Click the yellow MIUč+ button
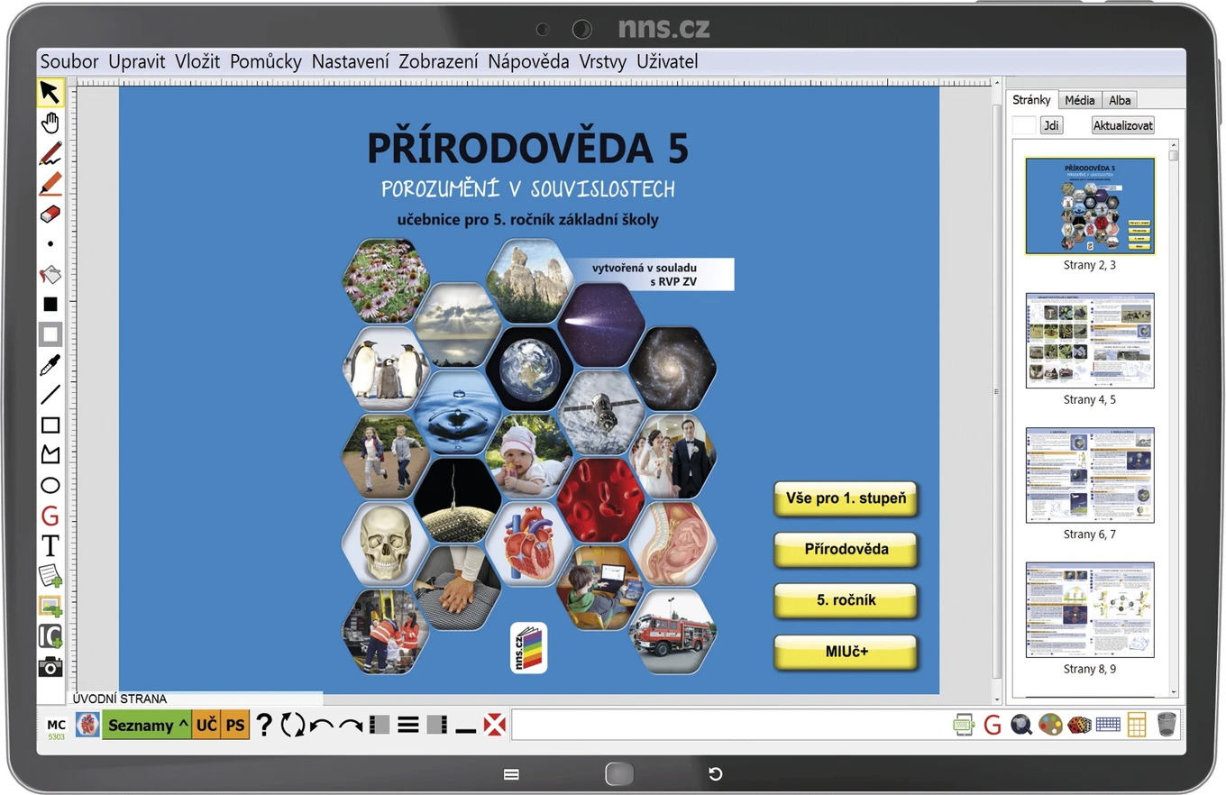Viewport: 1226px width, 795px height. [846, 652]
